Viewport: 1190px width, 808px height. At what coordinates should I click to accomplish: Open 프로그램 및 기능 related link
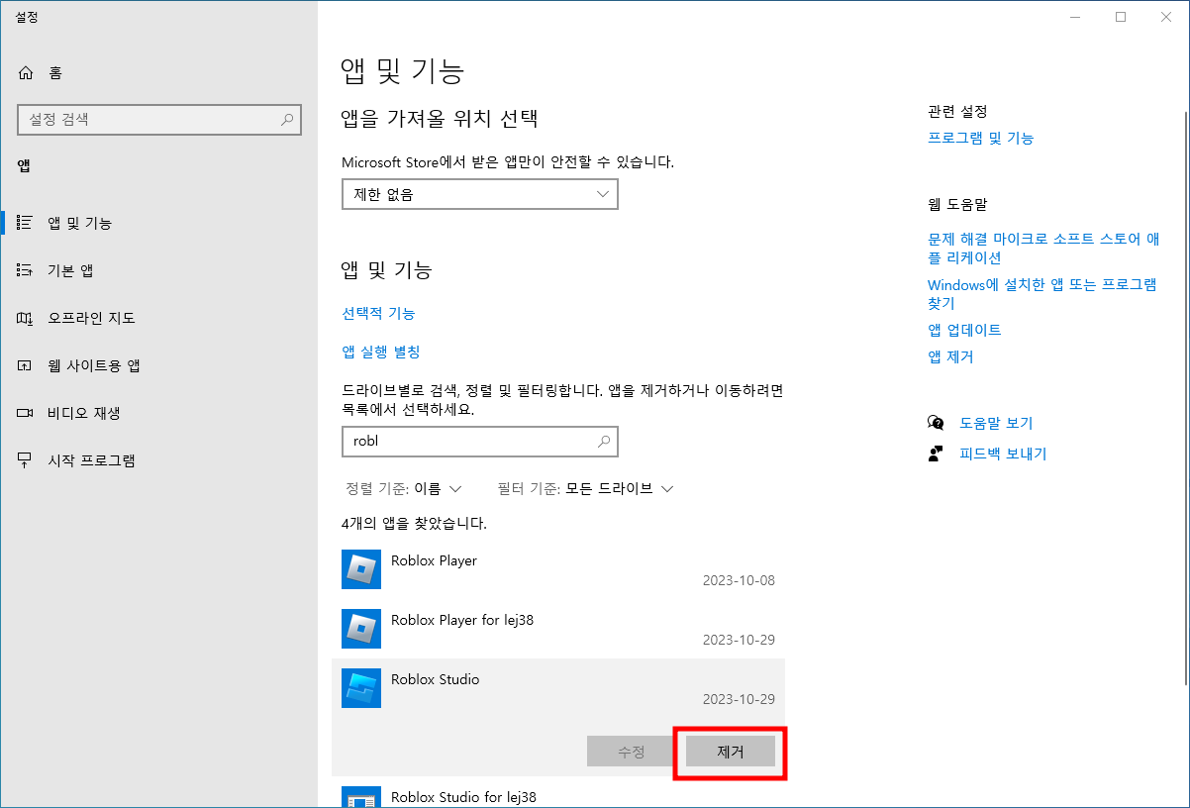[x=980, y=138]
